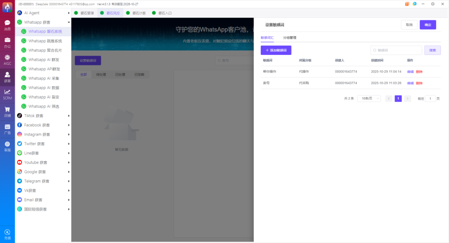Click the AI Agent menu icon
This screenshot has width=449, height=243.
(20, 13)
